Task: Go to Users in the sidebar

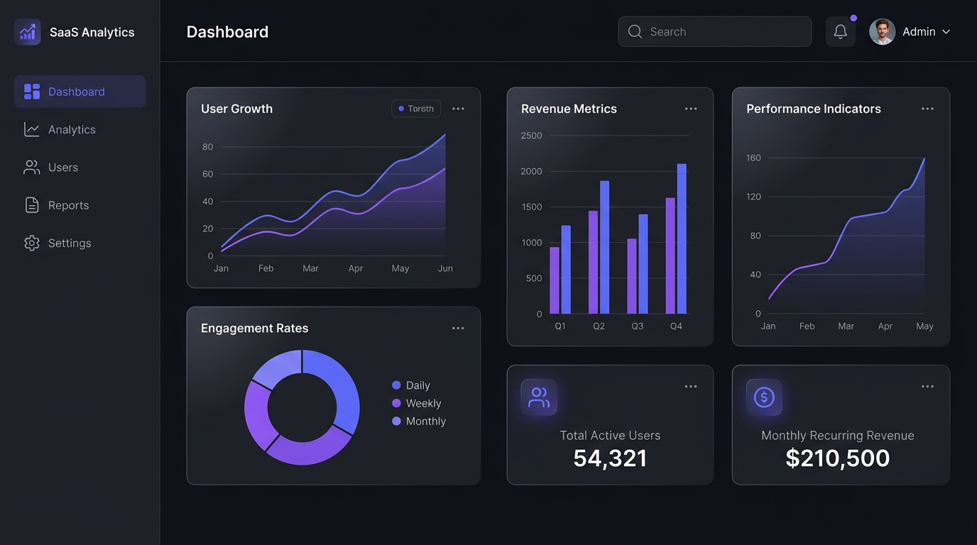Action: (80, 167)
